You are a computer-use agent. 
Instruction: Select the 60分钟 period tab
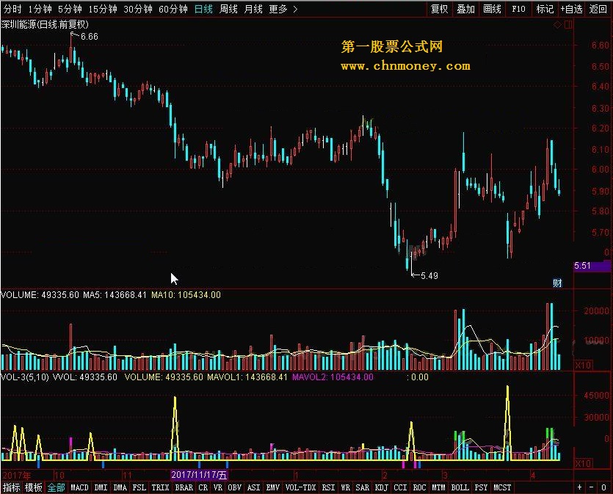(x=173, y=9)
